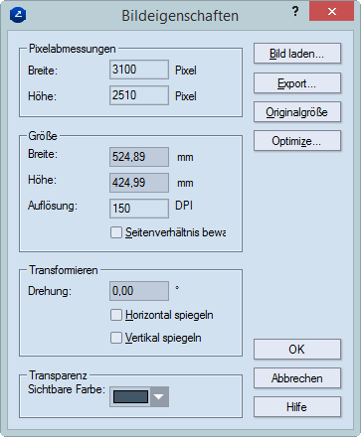Reset image with Originalgröße button

pyautogui.click(x=297, y=112)
